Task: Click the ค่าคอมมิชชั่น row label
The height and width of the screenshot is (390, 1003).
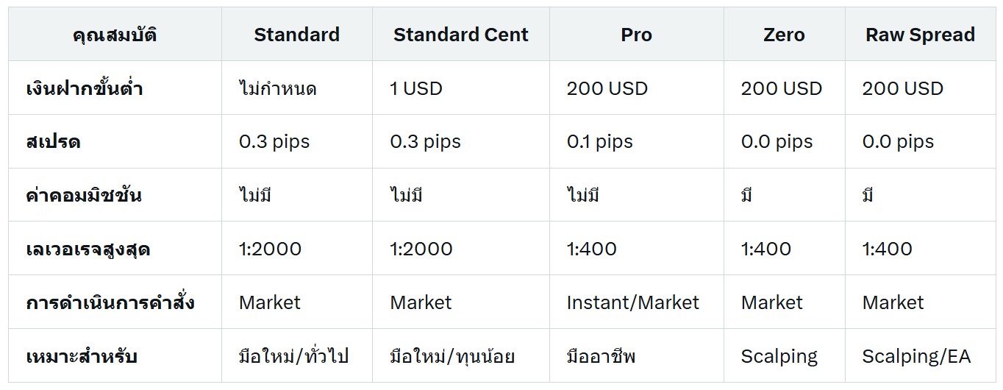Action: point(84,195)
